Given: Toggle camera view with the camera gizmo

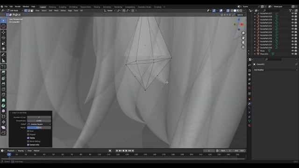Looking at the screenshot, I should [243, 42].
